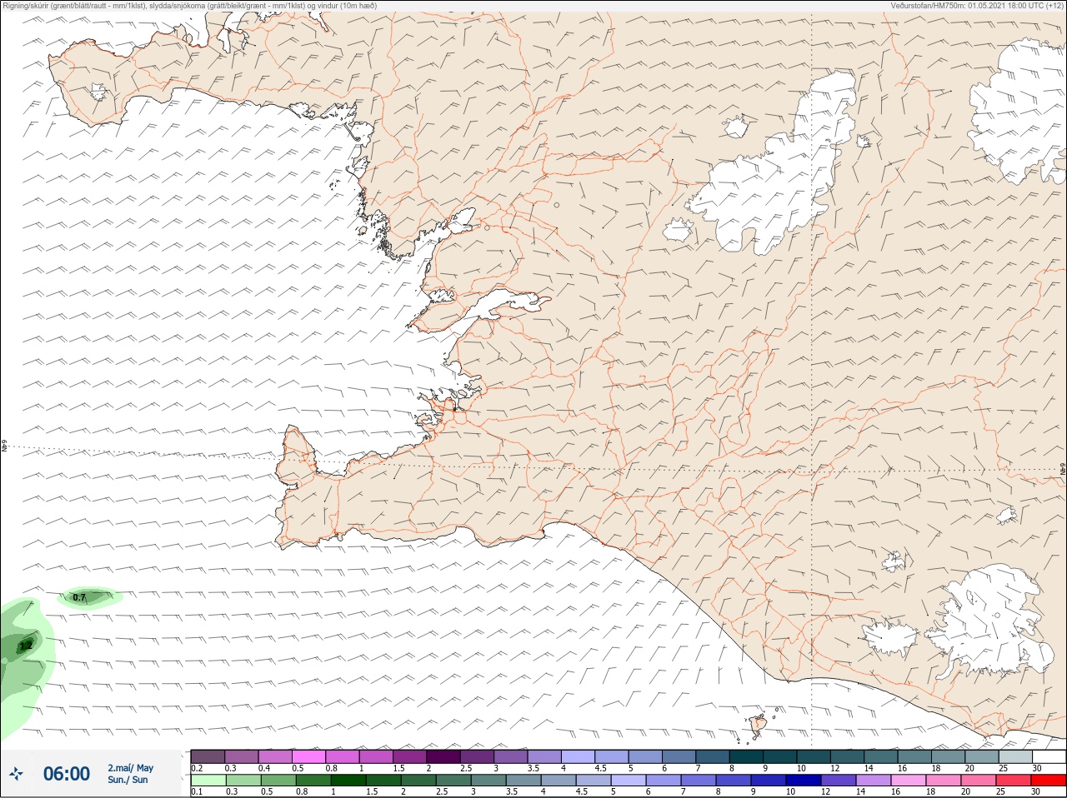
Task: Select the grey-green 3 swatch in lower legend row
Action: click(488, 781)
